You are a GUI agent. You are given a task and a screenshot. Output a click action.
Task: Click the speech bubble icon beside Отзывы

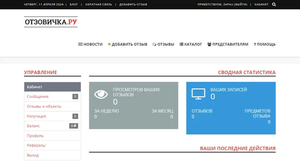pyautogui.click(x=154, y=44)
